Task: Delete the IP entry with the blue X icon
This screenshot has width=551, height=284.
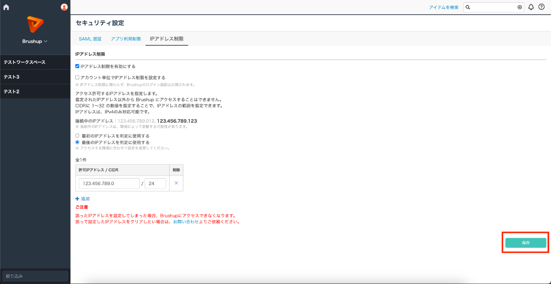Action: pyautogui.click(x=177, y=183)
